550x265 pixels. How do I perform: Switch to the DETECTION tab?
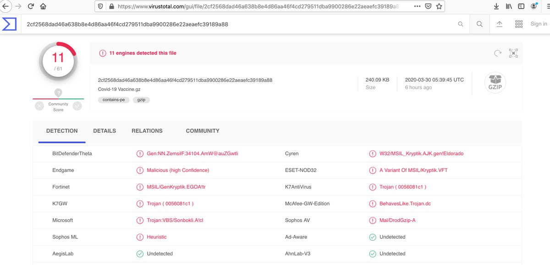pos(62,131)
